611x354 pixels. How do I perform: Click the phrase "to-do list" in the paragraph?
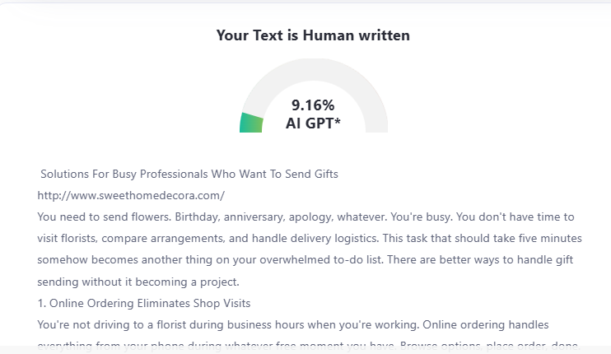(343, 260)
